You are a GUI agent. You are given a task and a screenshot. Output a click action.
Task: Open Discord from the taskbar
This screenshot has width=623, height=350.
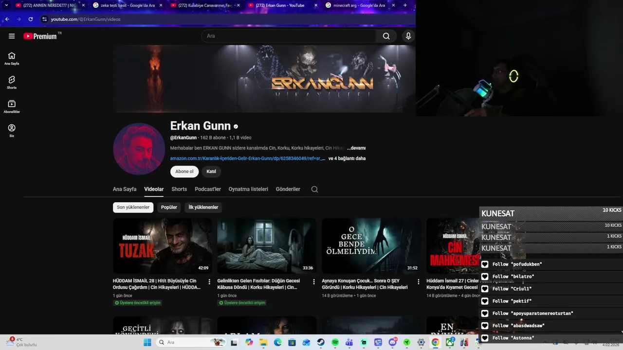(392, 342)
